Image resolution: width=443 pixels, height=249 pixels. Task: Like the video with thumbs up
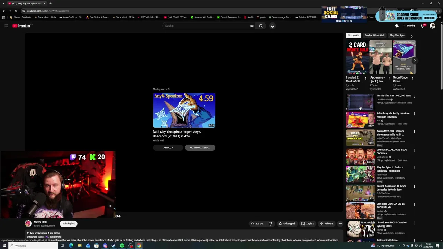(x=257, y=224)
